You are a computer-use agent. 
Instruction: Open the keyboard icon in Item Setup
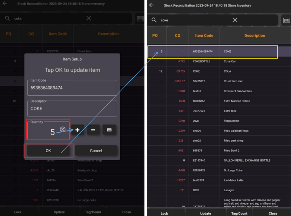click(109, 130)
